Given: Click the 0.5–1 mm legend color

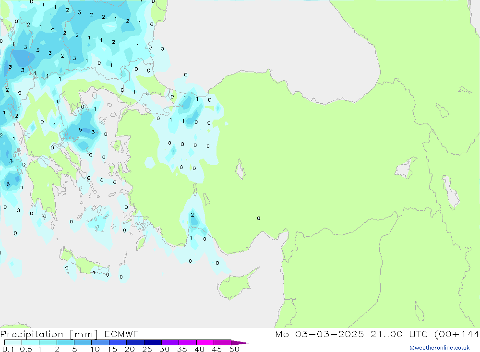Looking at the screenshot, I should tap(31, 342).
